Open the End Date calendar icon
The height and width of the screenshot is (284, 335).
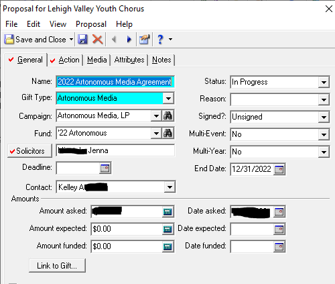(279, 169)
